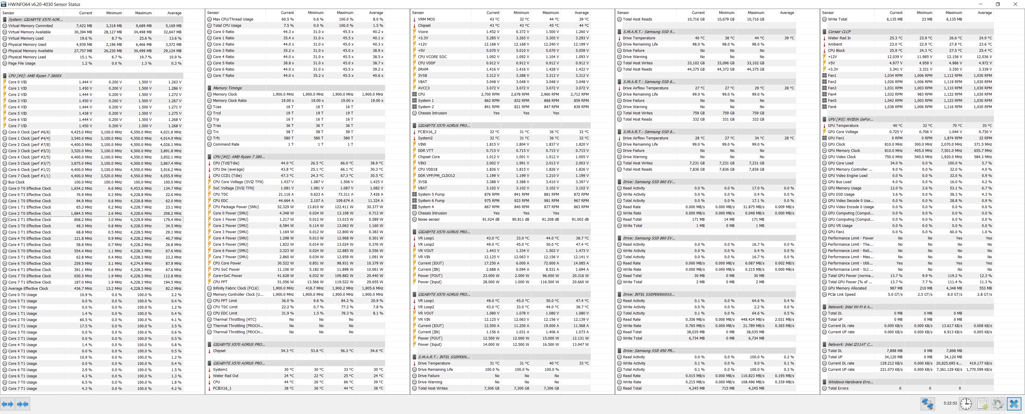Click the expand columns arrows button
Screen dimensions: 1025x414
coord(7,404)
